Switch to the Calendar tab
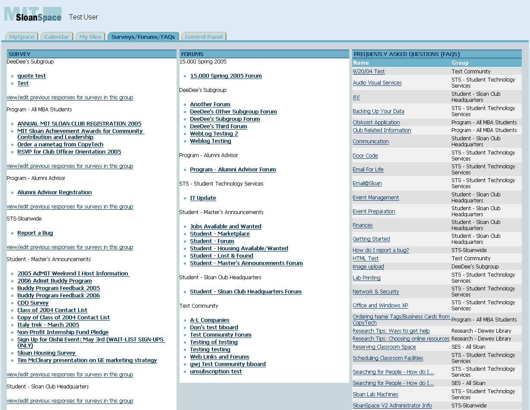This screenshot has height=410, width=530. pos(57,37)
